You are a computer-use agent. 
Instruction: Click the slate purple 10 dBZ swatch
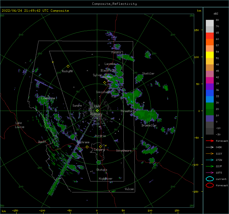(x=210, y=118)
